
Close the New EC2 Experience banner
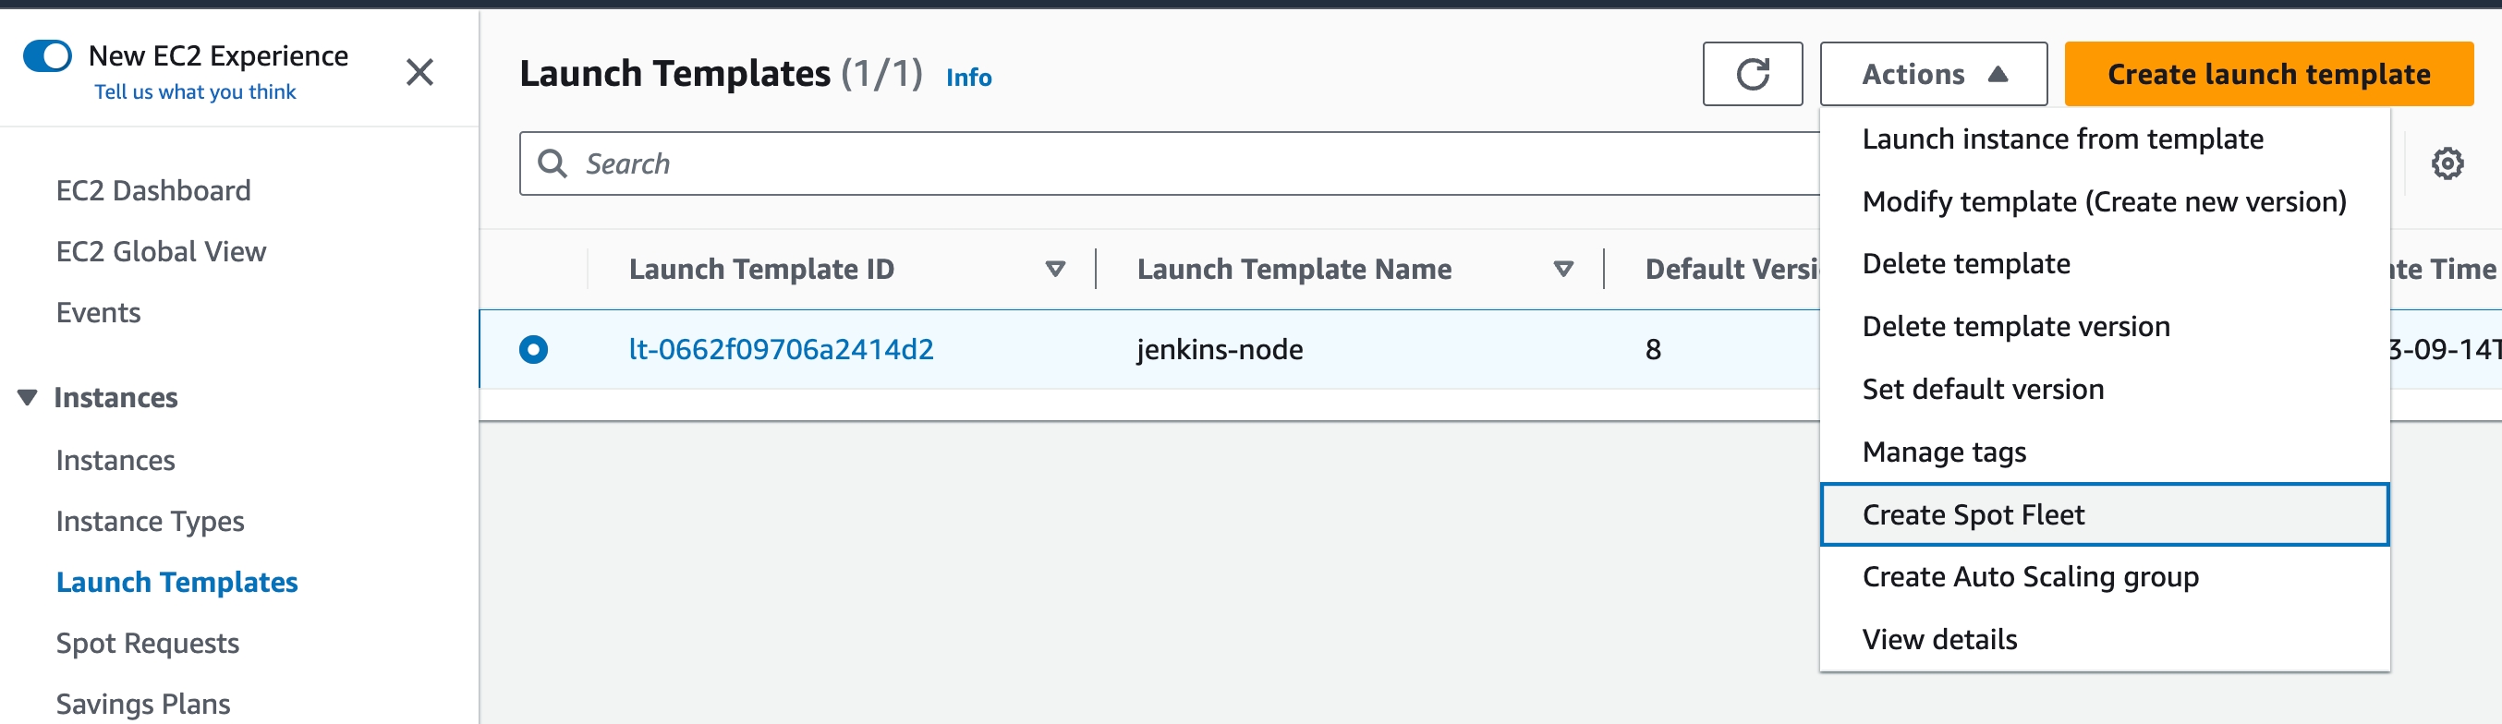click(x=419, y=72)
